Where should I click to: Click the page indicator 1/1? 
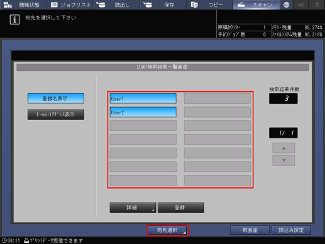click(x=284, y=133)
